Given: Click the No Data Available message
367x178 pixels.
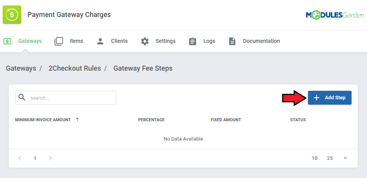Looking at the screenshot, I should click(183, 139).
